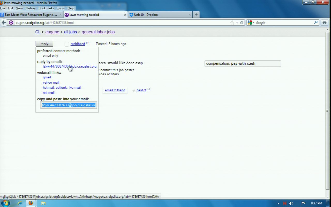This screenshot has width=331, height=207.
Task: Click the volume speaker tray icon
Action: (x=291, y=203)
